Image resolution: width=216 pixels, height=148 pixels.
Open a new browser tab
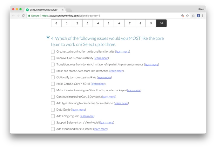click(69, 10)
